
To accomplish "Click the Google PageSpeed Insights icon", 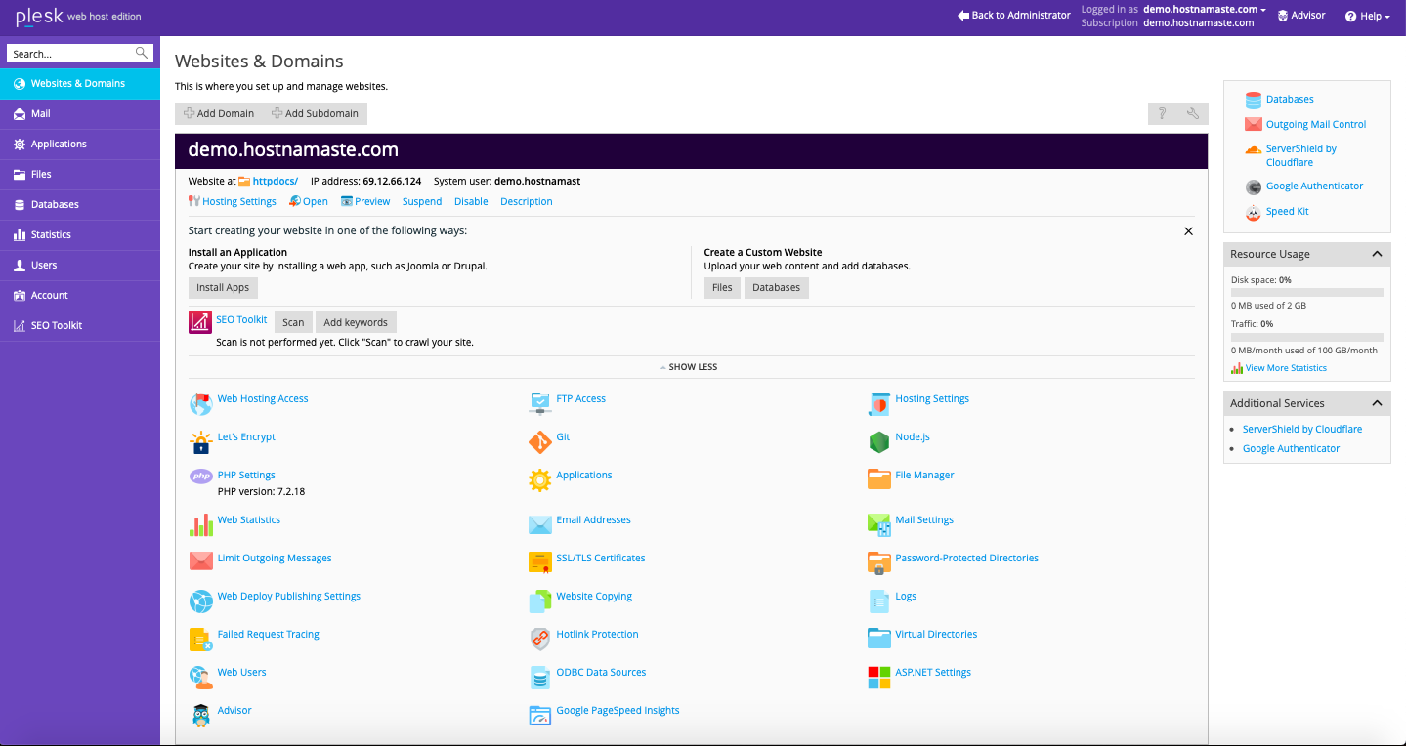I will coord(540,716).
